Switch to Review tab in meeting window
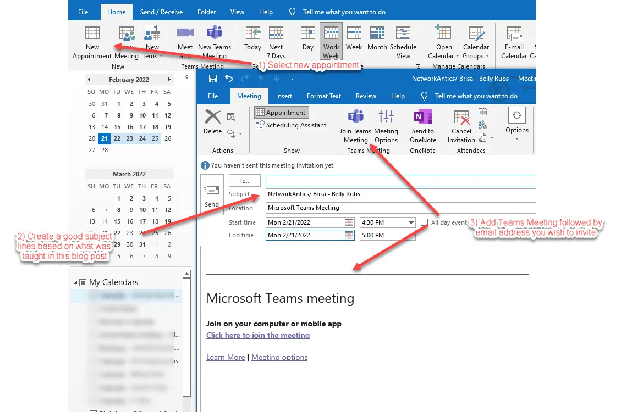Viewport: 621px width, 412px height. 366,96
